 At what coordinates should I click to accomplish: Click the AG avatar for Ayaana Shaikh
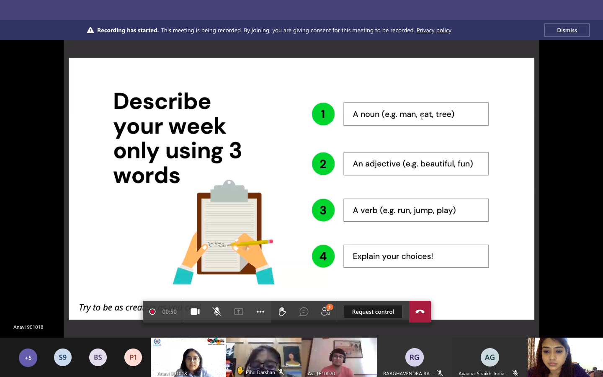click(490, 357)
